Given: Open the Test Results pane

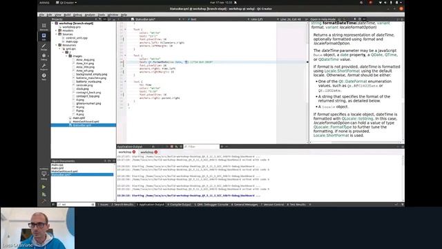Looking at the screenshot, I should click(296, 205).
